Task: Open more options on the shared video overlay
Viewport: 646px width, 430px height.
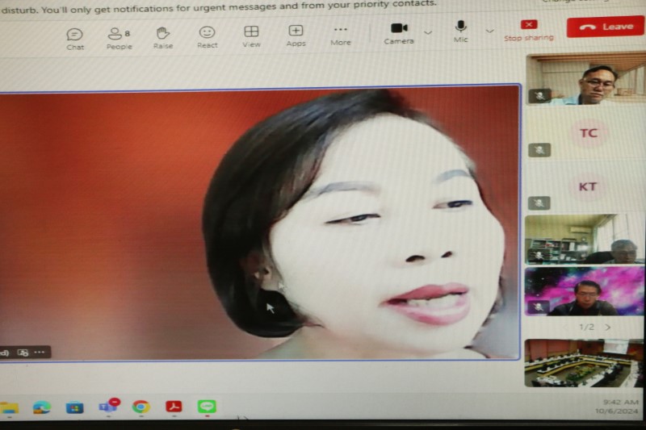Action: (40, 353)
